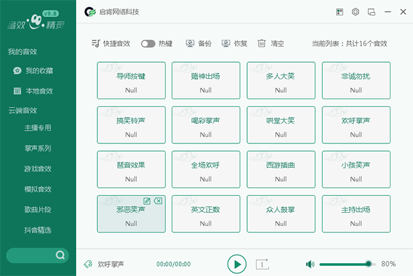
Task: Select the 搞笑铃声 sound card
Action: 131,125
